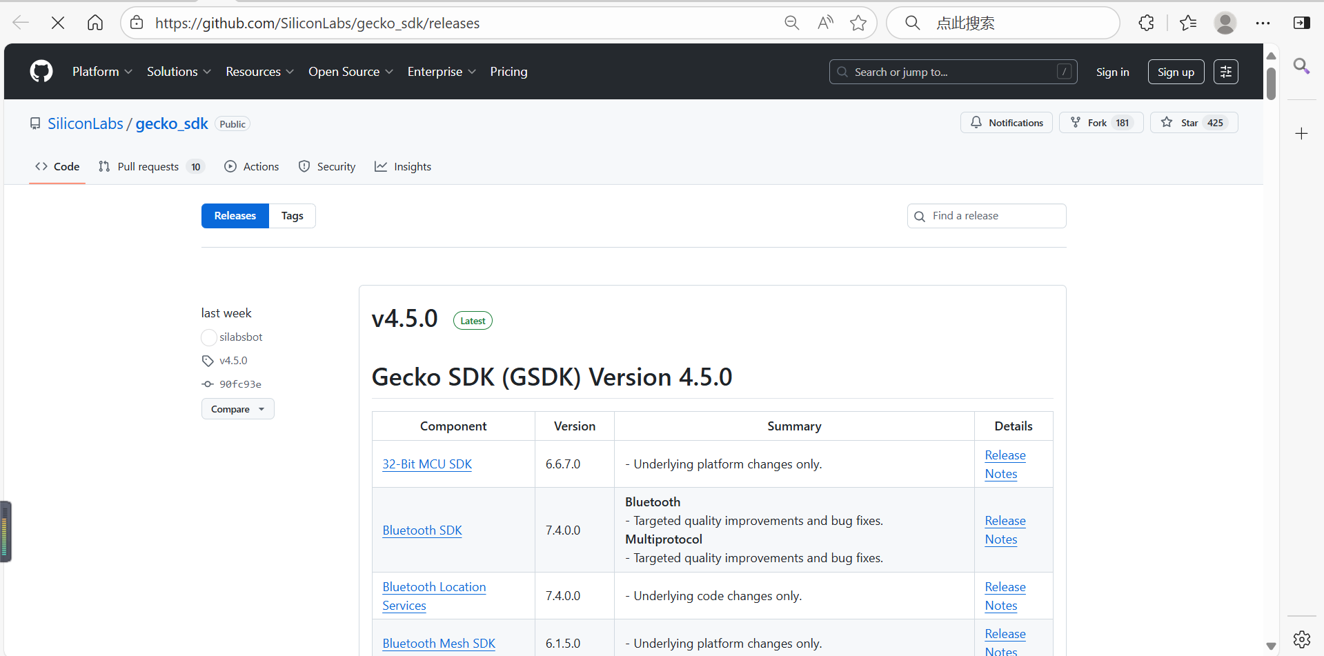Viewport: 1324px width, 656px height.
Task: Focus the GitHub search box
Action: (x=953, y=72)
